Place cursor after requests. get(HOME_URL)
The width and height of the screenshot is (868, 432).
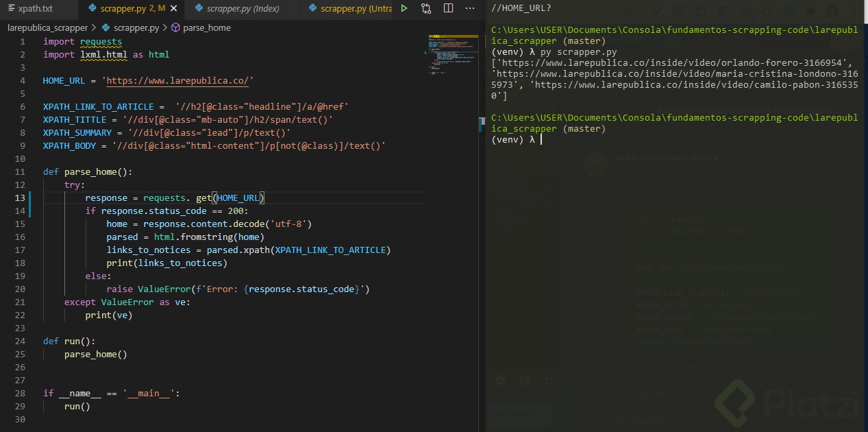pos(265,198)
